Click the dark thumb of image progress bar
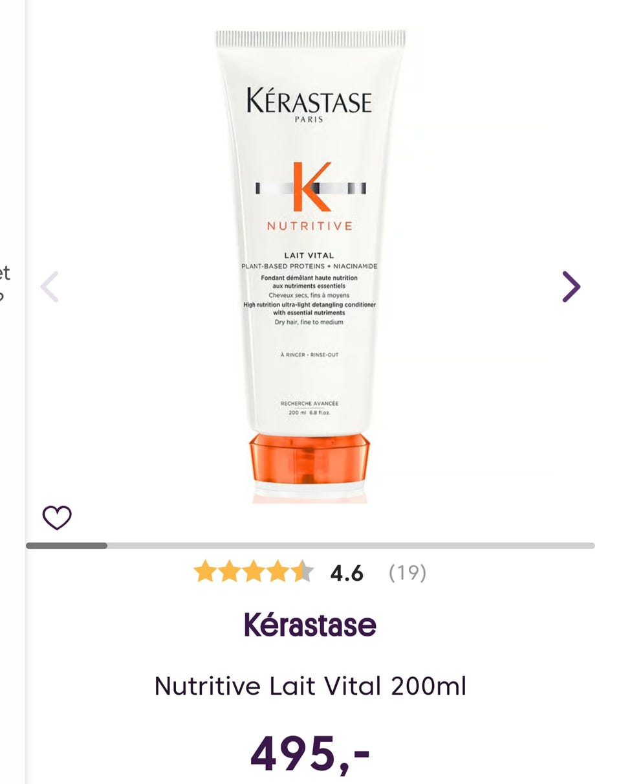Screen dimensions: 621x784 click(x=67, y=546)
